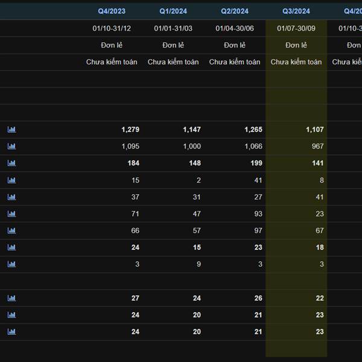Select the Q4/2023 column header
The image size is (362, 362).
click(x=112, y=11)
